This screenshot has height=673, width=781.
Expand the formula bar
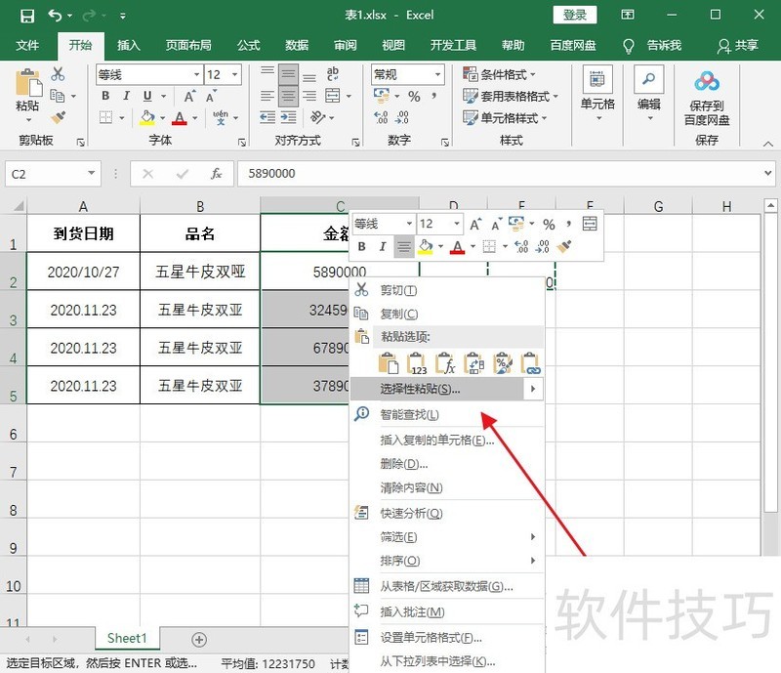(x=767, y=173)
